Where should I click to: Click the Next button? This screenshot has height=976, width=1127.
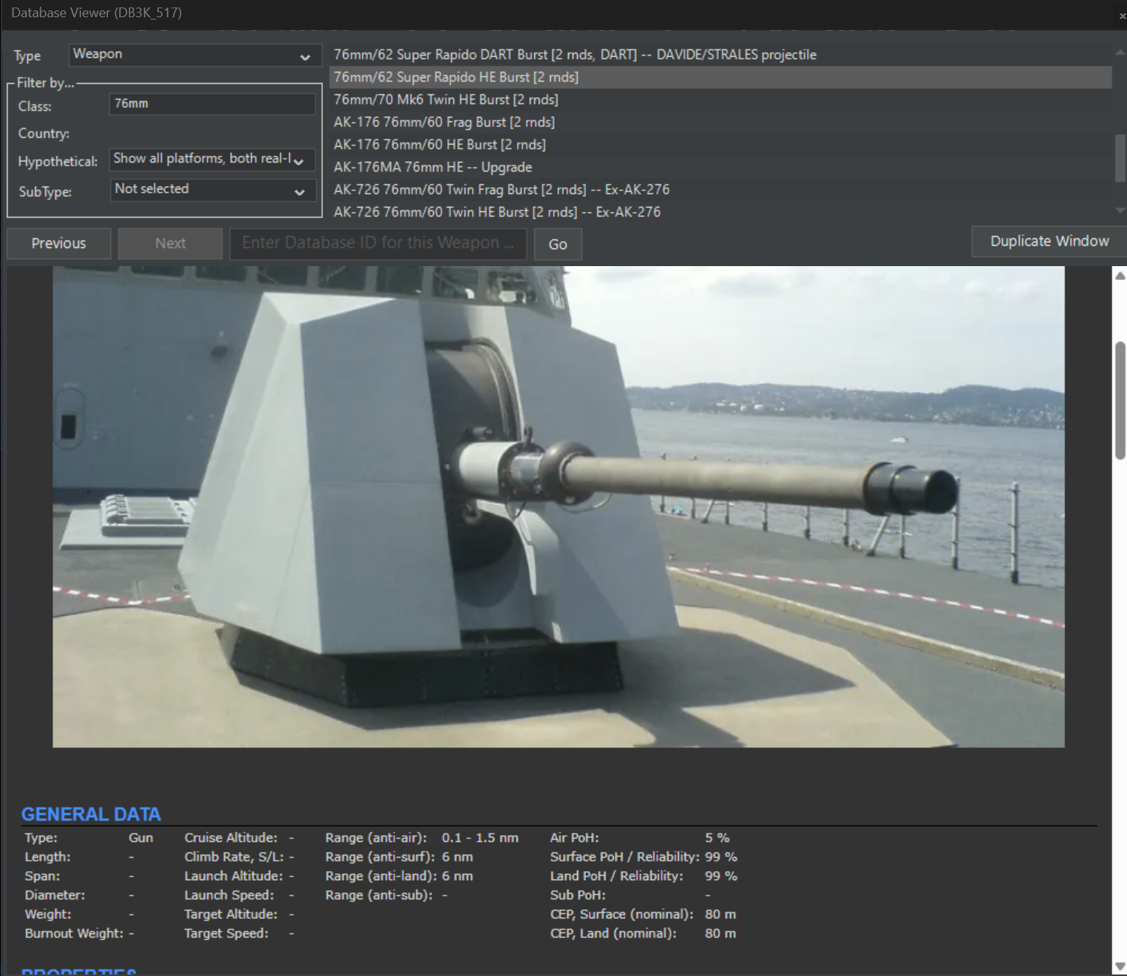[170, 244]
